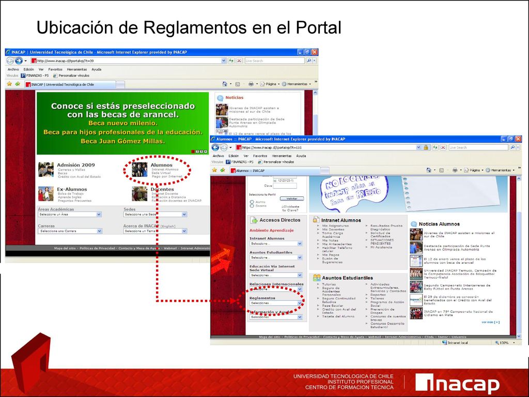Click Add to Favorites icon in INACAP home window
Screen dimensions: 529x397
18,84
